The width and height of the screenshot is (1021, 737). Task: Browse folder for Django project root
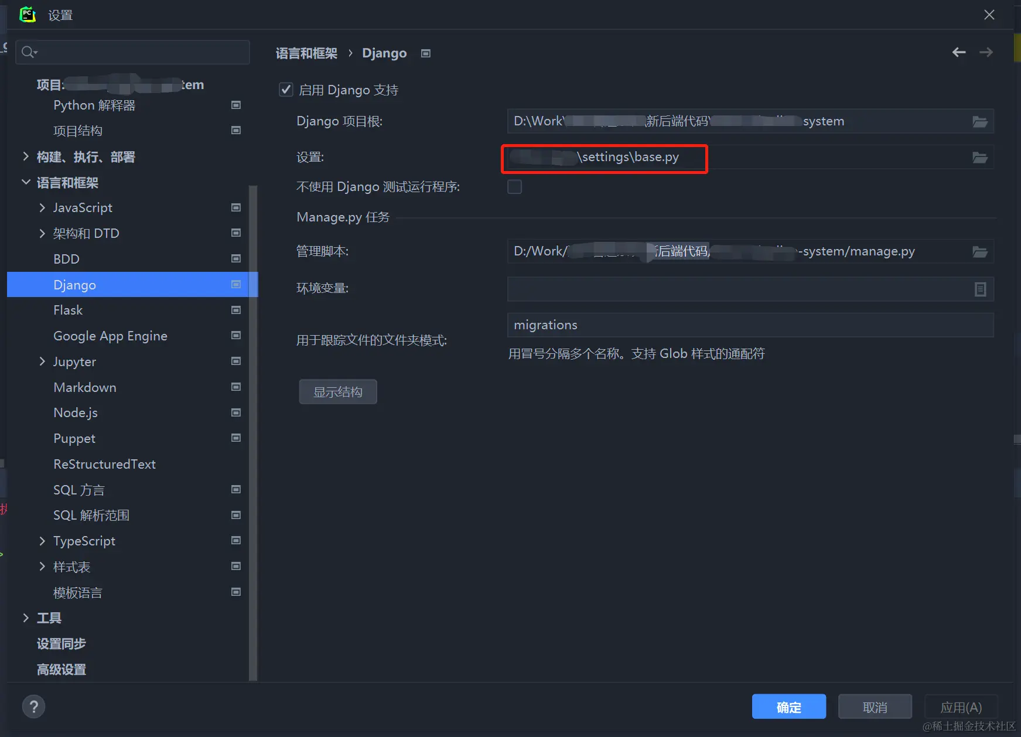click(980, 121)
